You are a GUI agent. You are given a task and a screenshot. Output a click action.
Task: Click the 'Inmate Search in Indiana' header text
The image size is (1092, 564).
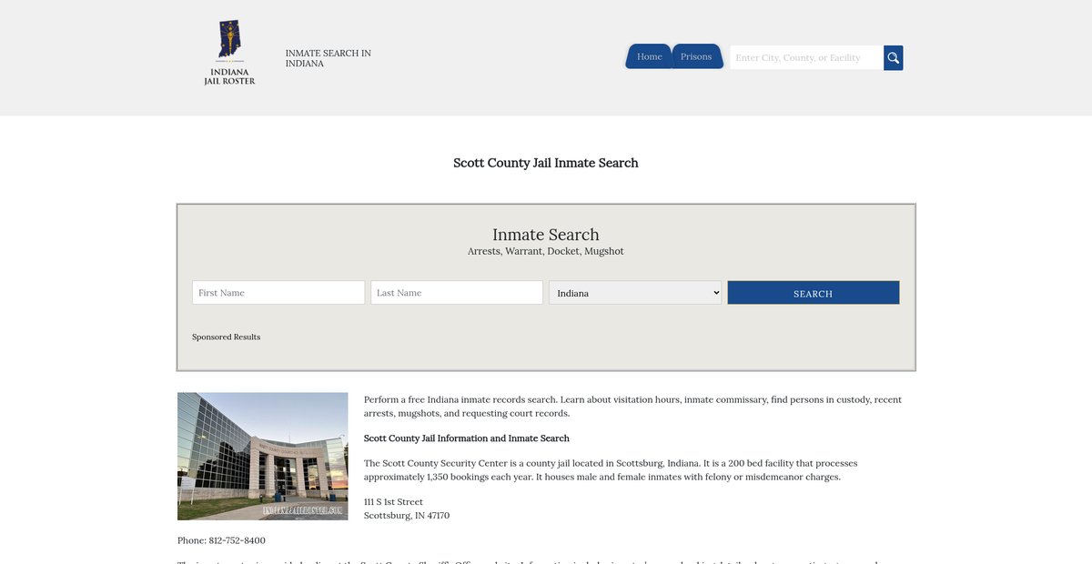tap(328, 58)
